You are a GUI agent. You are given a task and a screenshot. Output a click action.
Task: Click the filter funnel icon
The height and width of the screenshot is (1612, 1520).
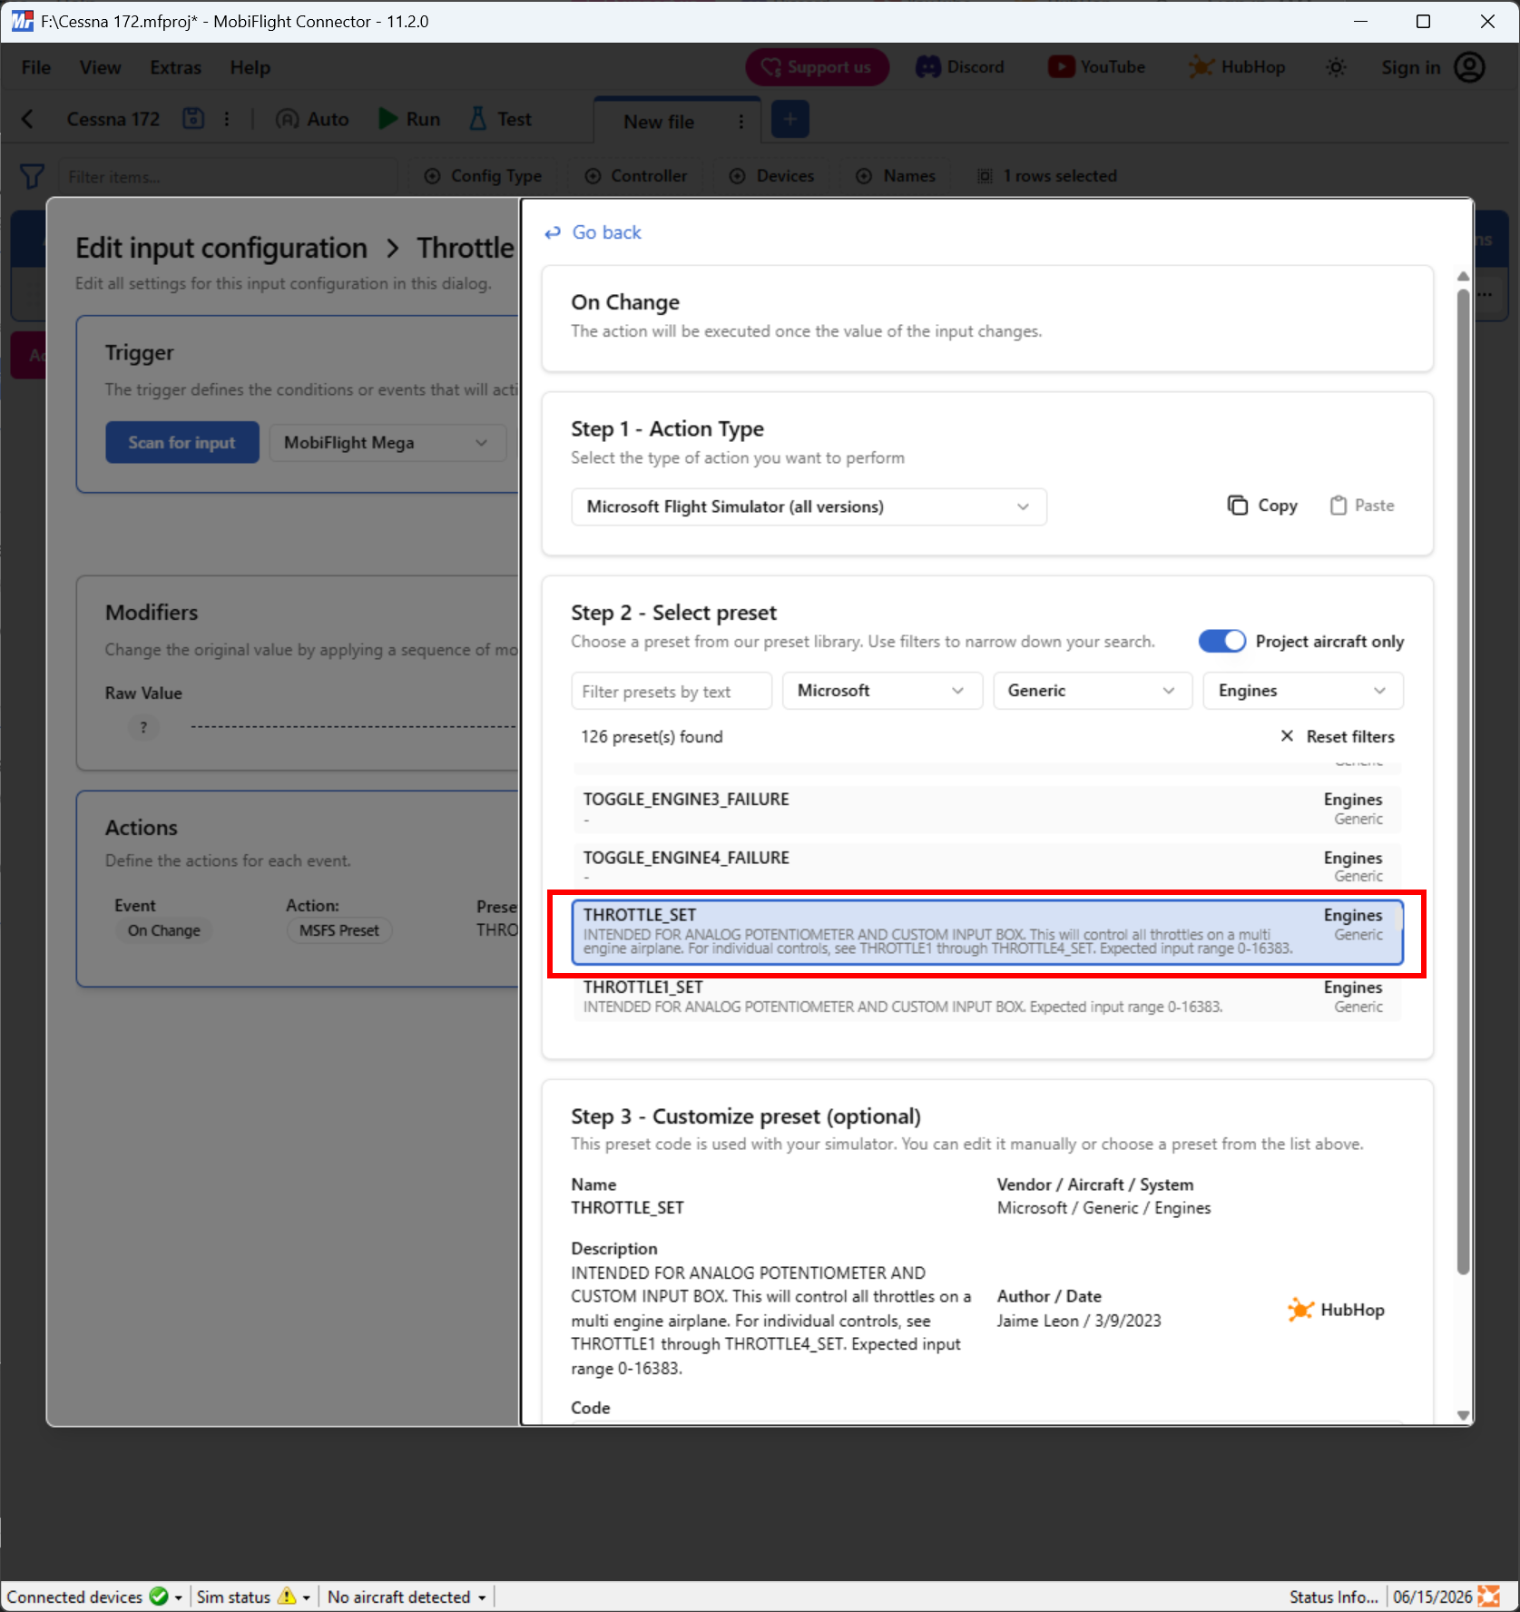(x=32, y=176)
